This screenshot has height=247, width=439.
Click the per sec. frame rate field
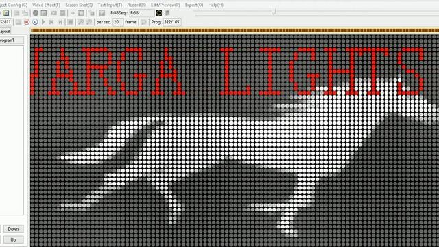[118, 22]
